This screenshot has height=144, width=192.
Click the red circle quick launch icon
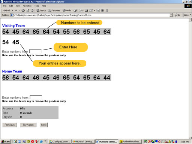pyautogui.click(x=33, y=142)
